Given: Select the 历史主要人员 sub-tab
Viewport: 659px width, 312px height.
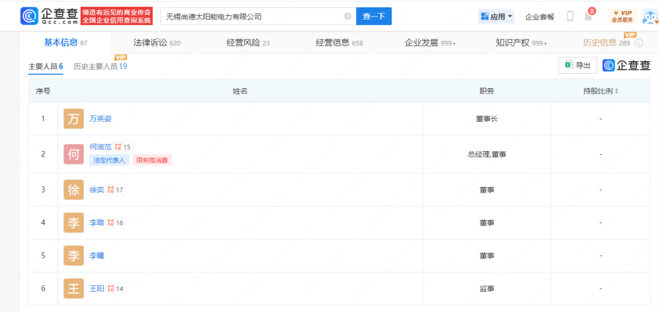Looking at the screenshot, I should click(x=100, y=66).
